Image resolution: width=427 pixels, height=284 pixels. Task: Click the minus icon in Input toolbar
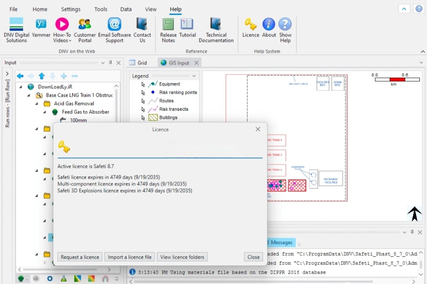click(75, 76)
